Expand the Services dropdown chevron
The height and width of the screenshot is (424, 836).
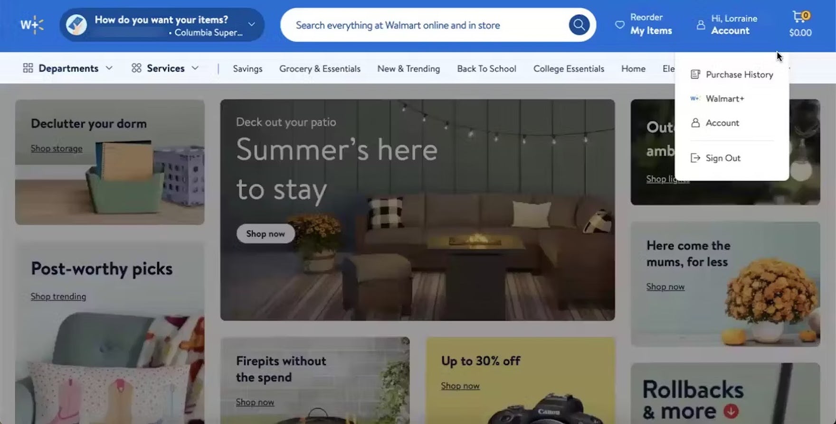coord(195,68)
